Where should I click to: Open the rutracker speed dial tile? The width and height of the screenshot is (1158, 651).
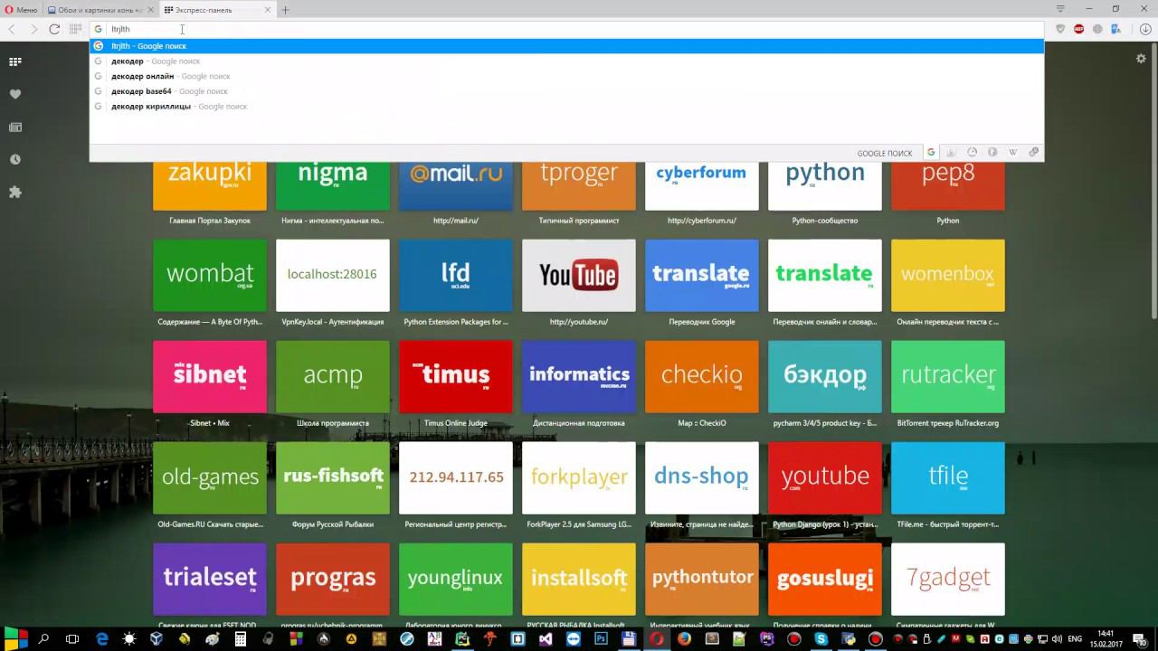tap(948, 376)
